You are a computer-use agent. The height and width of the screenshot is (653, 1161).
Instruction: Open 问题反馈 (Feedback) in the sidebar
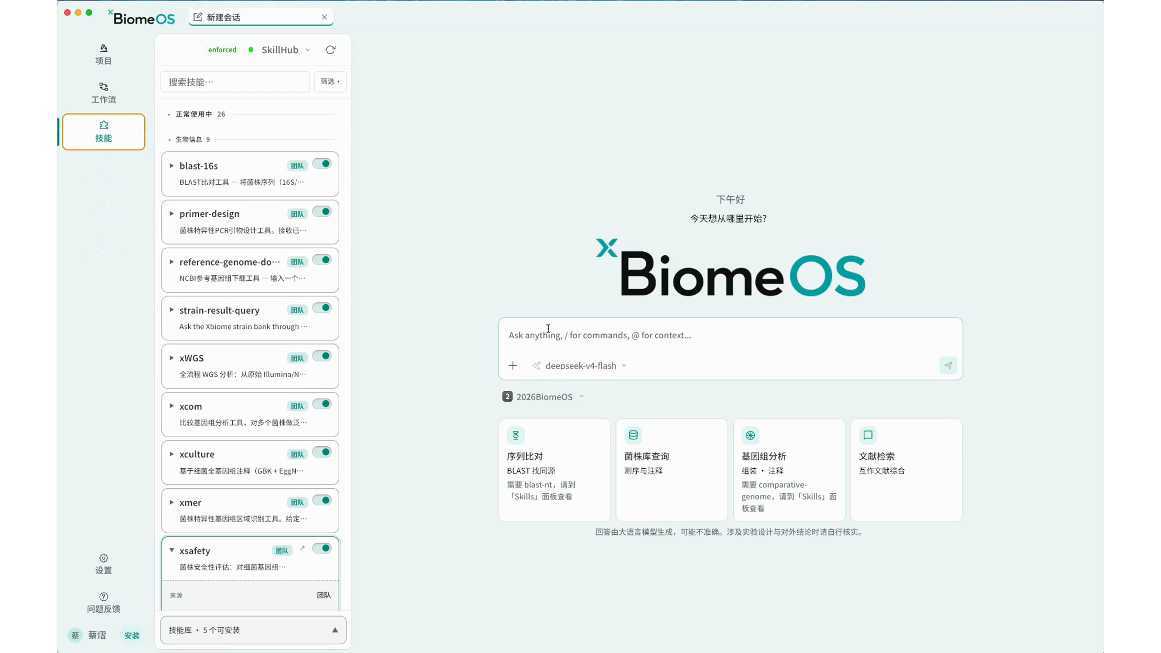tap(103, 602)
